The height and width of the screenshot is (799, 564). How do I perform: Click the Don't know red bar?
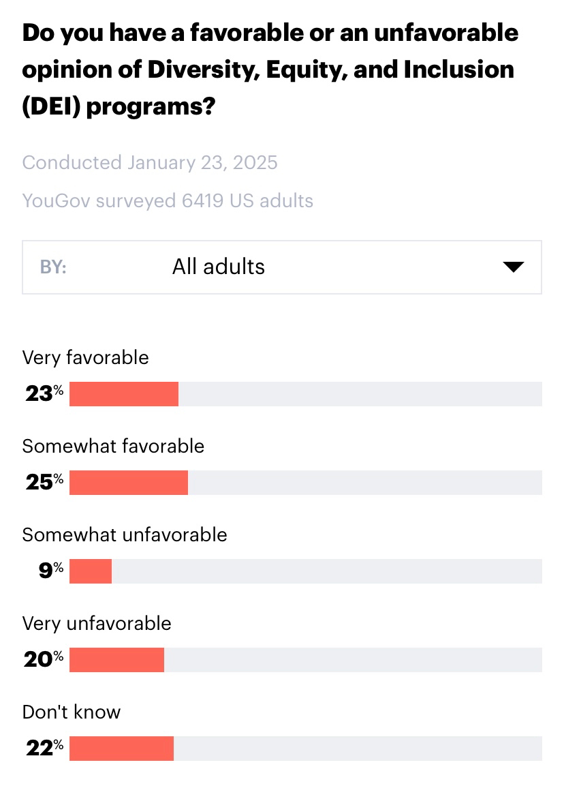coord(122,749)
